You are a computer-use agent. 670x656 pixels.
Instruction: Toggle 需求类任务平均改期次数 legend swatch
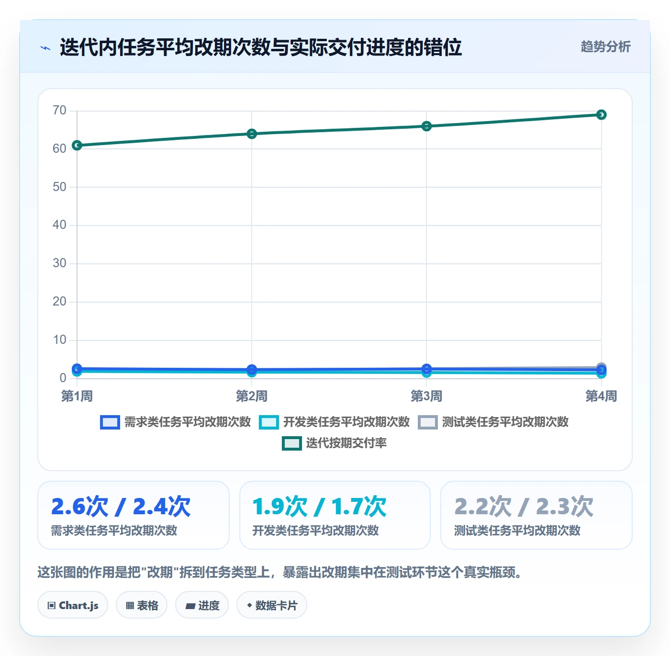pyautogui.click(x=110, y=422)
